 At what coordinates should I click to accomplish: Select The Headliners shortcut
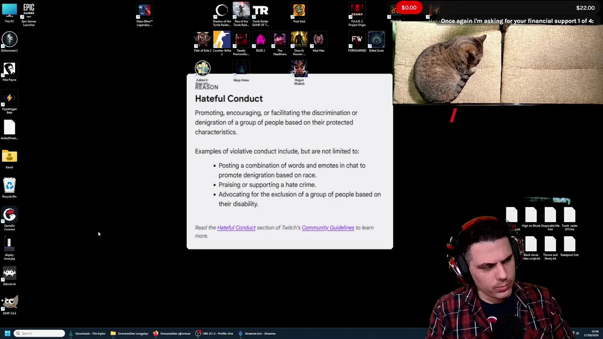pyautogui.click(x=280, y=44)
